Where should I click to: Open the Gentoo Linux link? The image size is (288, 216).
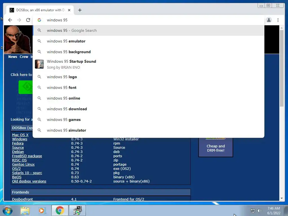pos(23,164)
